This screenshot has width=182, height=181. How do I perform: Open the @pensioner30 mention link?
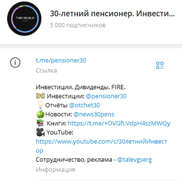106,96
